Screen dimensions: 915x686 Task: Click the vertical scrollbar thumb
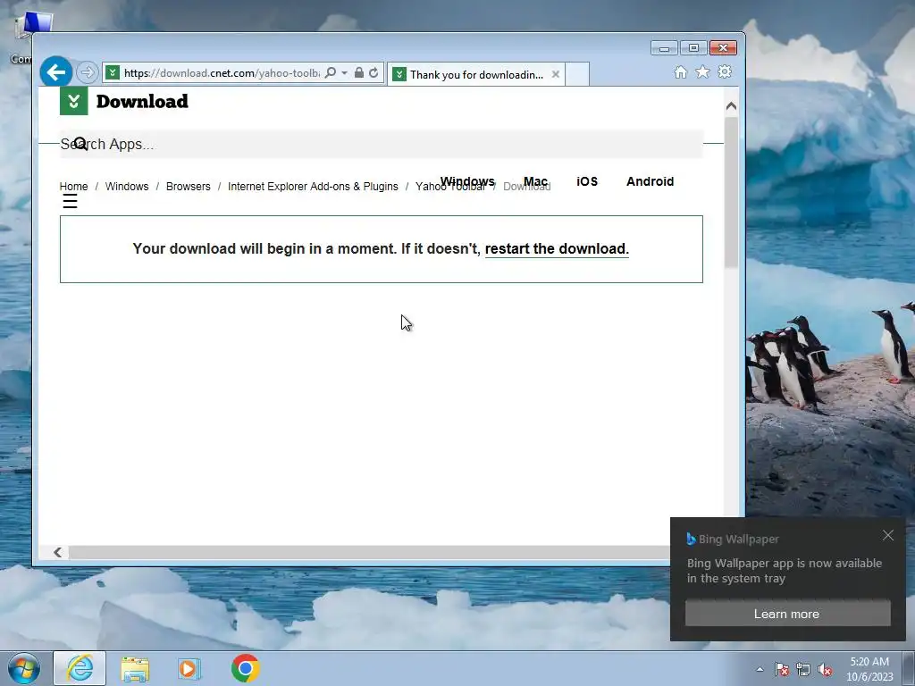pos(731,193)
